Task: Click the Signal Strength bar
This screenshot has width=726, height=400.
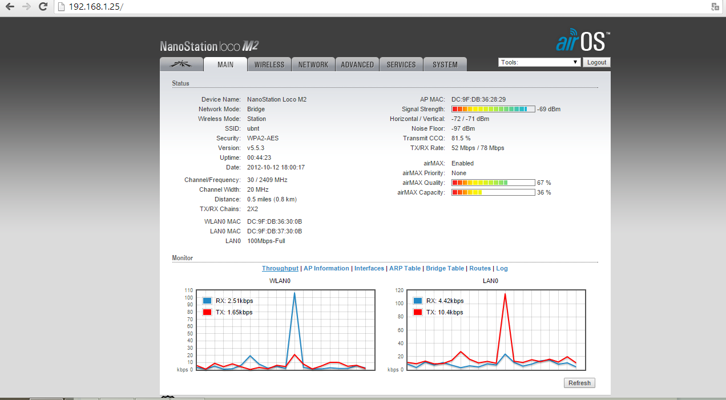Action: click(x=493, y=109)
